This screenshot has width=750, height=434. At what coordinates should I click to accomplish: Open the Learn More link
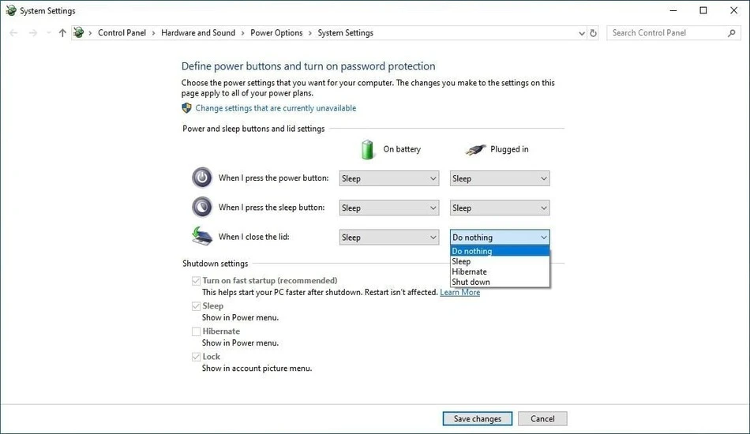coord(459,292)
